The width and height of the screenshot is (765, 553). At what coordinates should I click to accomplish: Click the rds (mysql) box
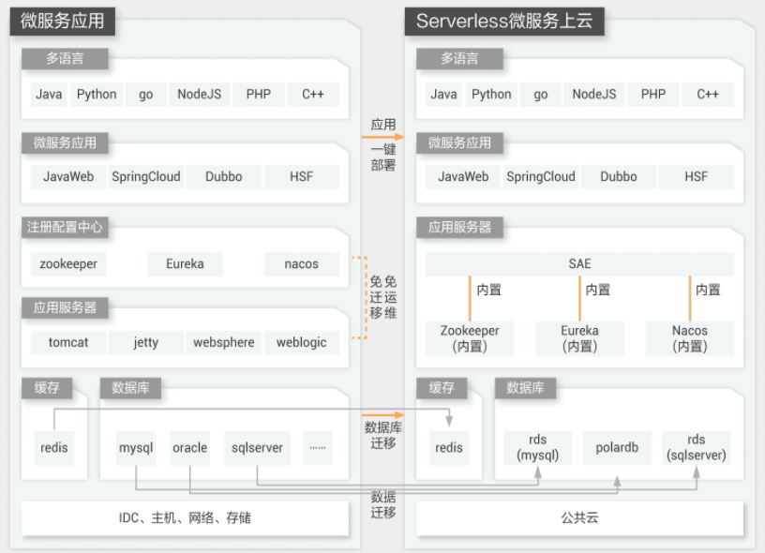point(537,448)
